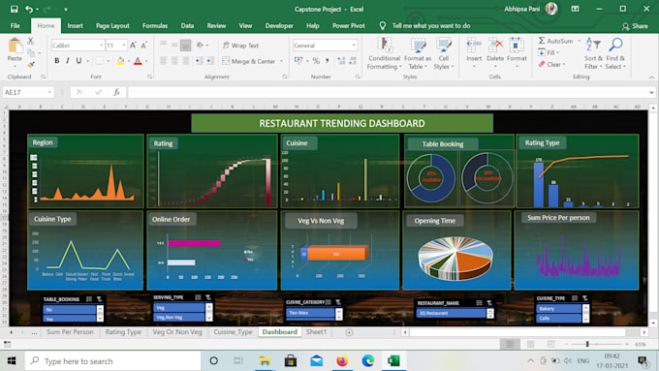This screenshot has height=371, width=659.
Task: Click the Paste clipboard icon
Action: click(x=15, y=46)
